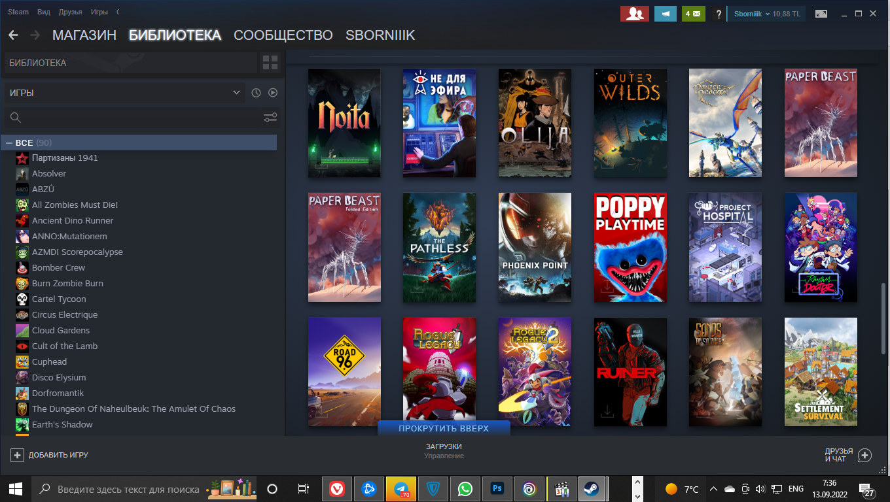Select Disco Elysium in the list

point(59,378)
